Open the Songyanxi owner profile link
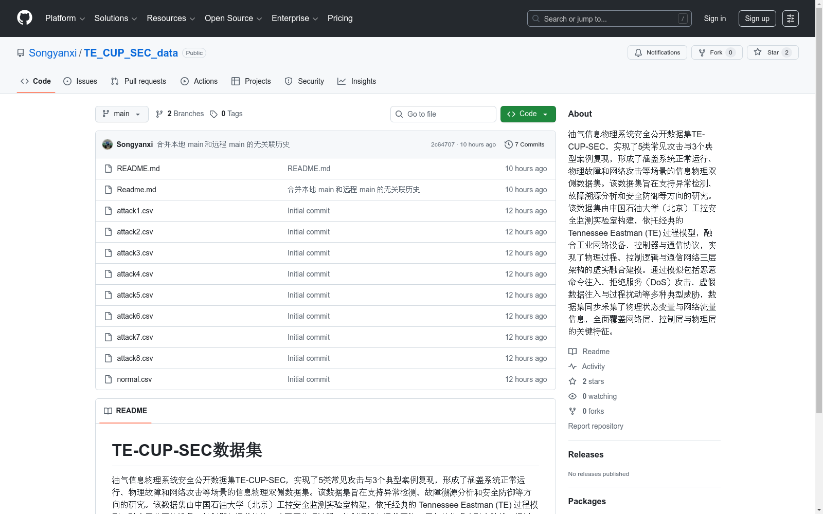 [x=52, y=53]
